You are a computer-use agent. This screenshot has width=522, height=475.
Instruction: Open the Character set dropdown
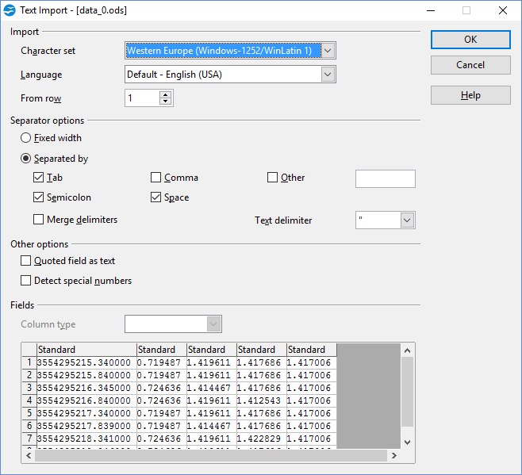[328, 51]
